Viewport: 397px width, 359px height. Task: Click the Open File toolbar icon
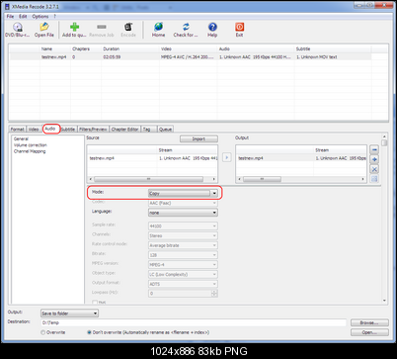[44, 27]
